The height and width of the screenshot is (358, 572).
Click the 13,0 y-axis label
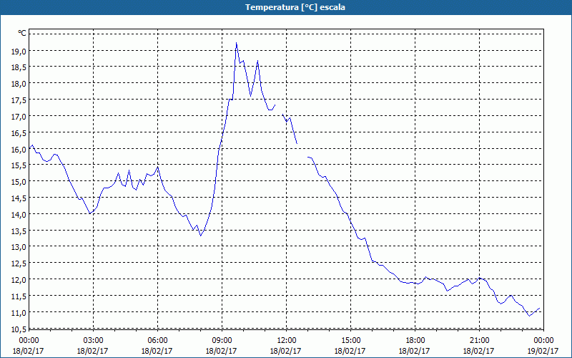coord(19,248)
